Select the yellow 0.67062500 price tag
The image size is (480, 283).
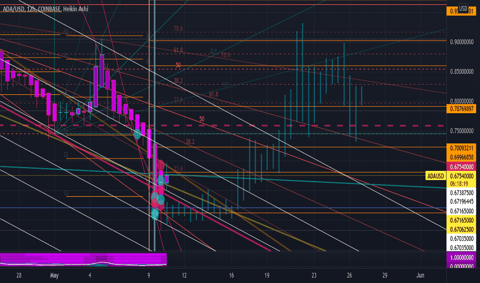461,229
